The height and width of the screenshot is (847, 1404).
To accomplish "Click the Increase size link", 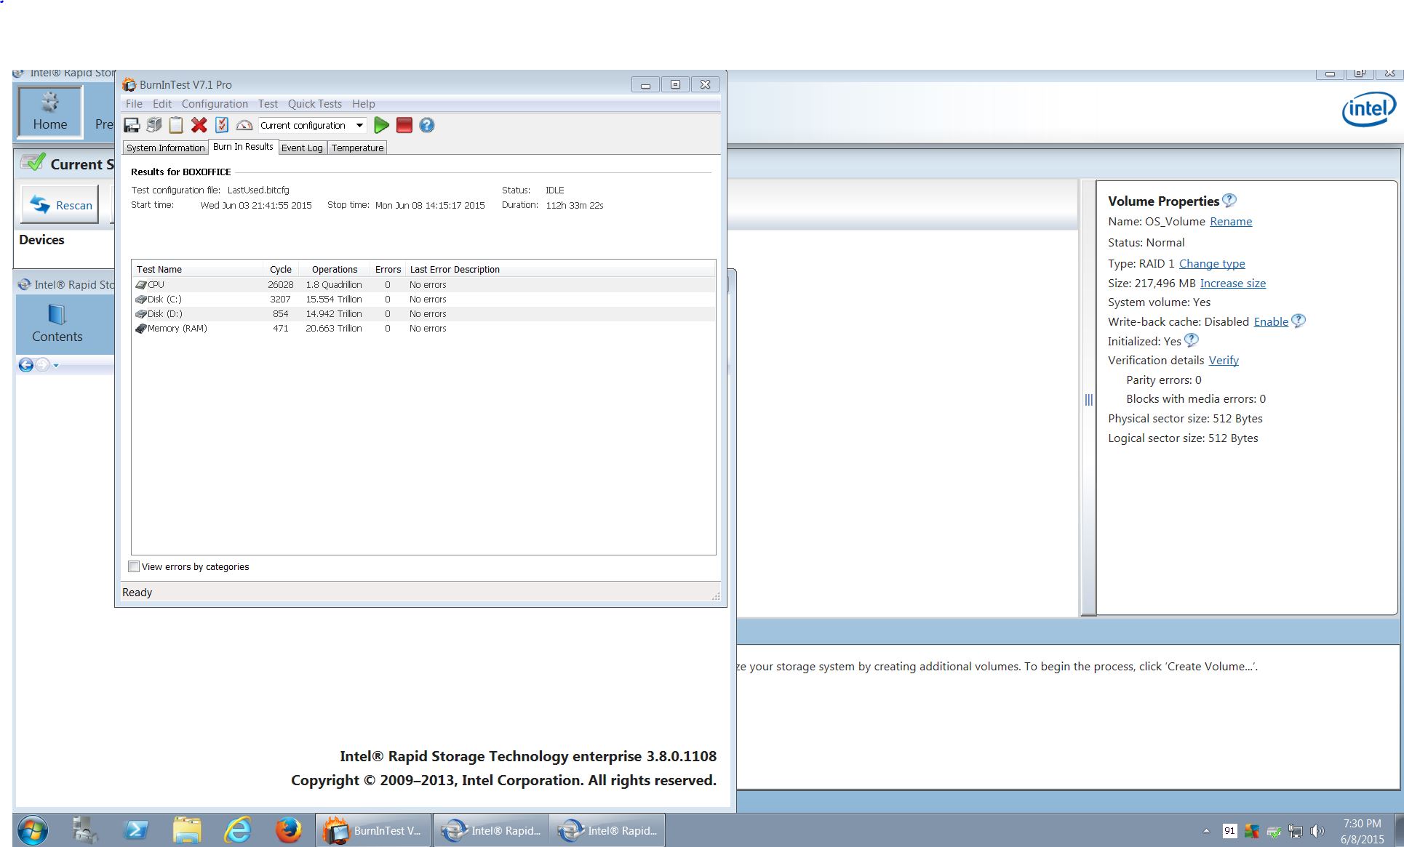I will tap(1233, 284).
